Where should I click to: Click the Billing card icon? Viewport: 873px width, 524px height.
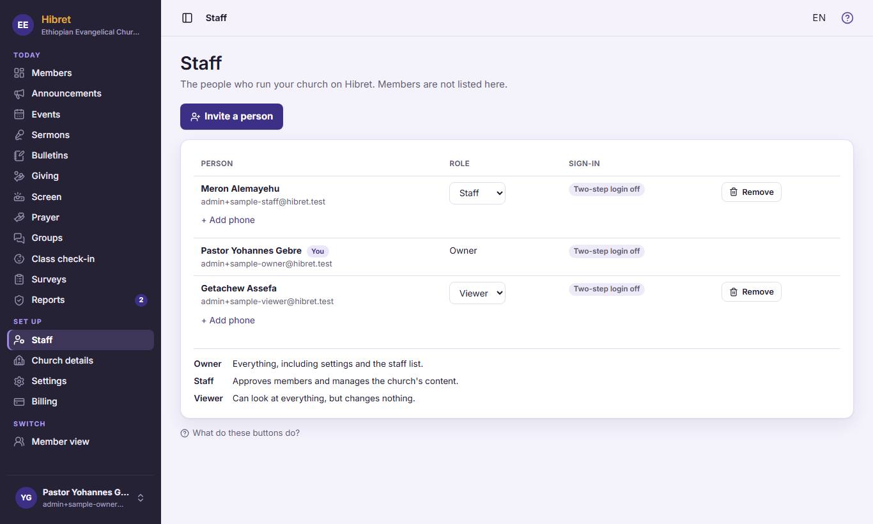pos(19,401)
